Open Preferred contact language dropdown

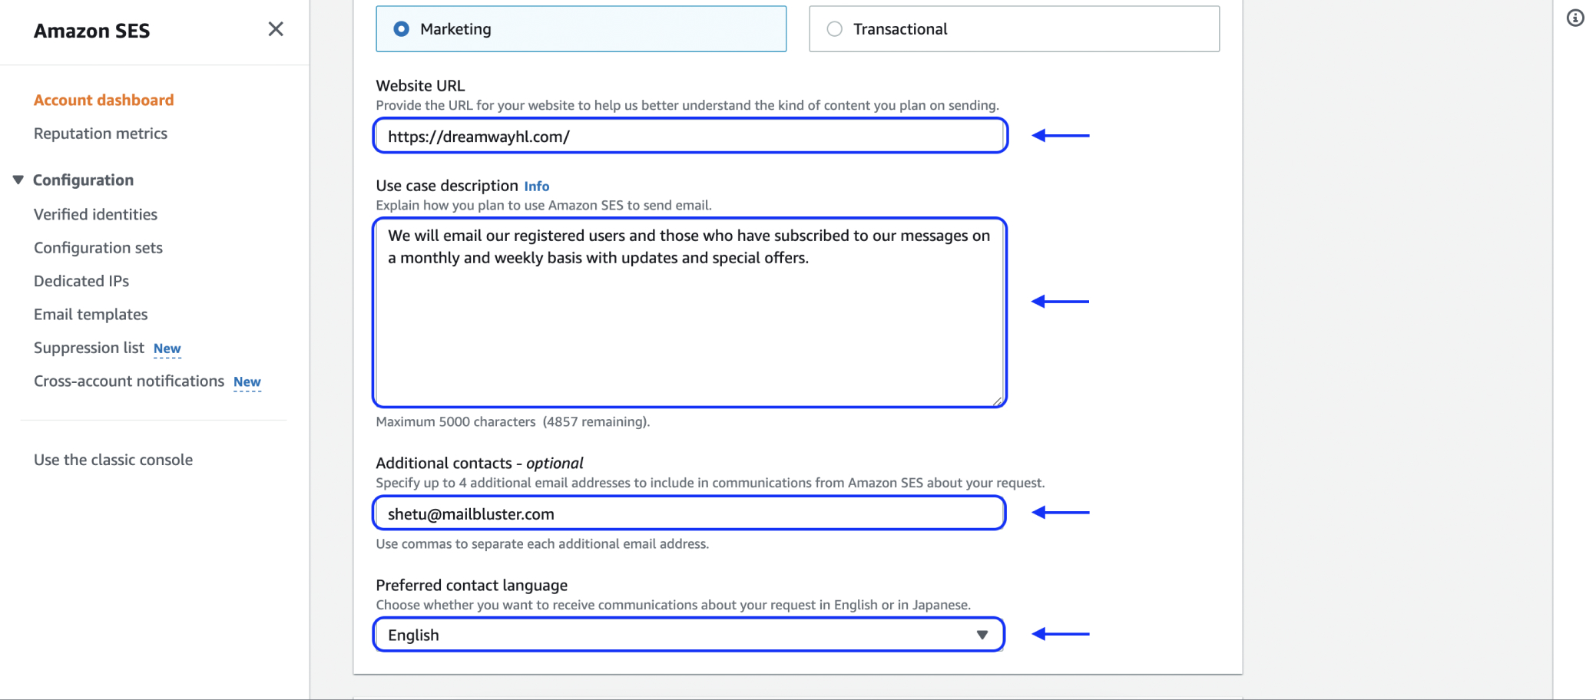pyautogui.click(x=689, y=635)
